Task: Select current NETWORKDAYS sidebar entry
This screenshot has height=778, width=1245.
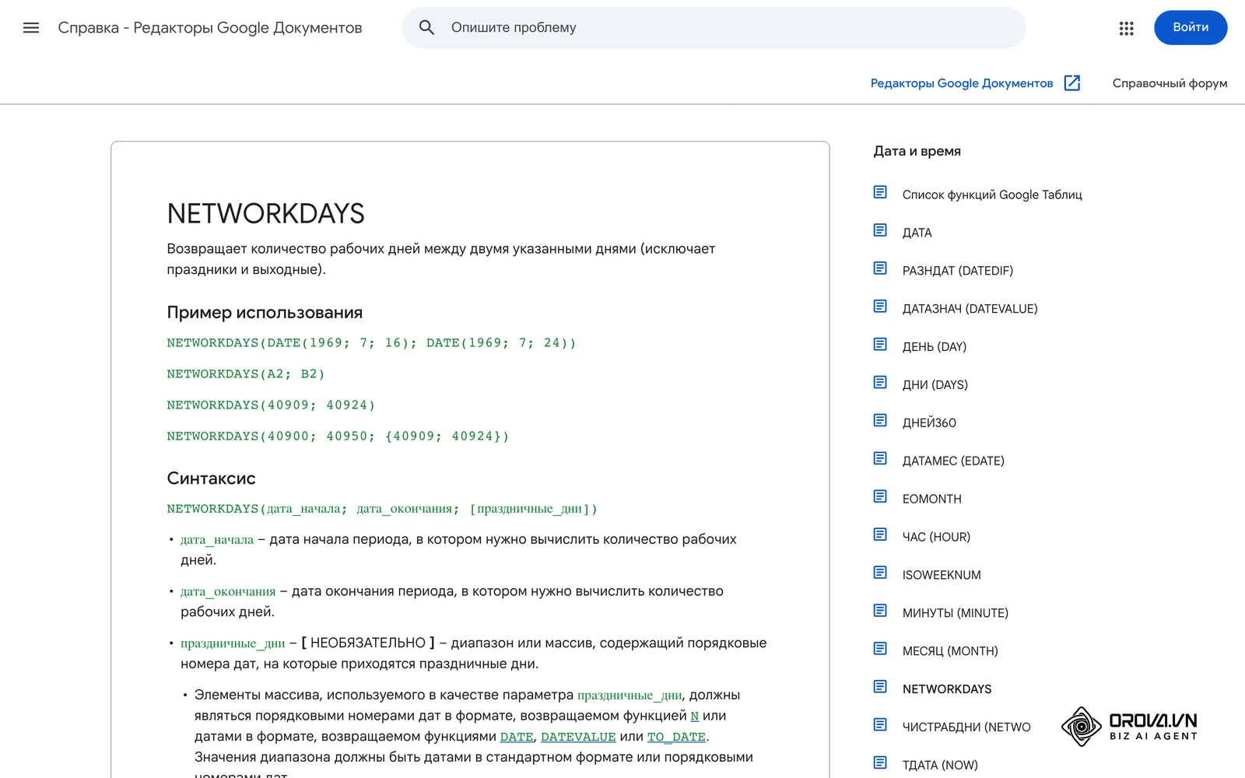Action: click(x=947, y=689)
